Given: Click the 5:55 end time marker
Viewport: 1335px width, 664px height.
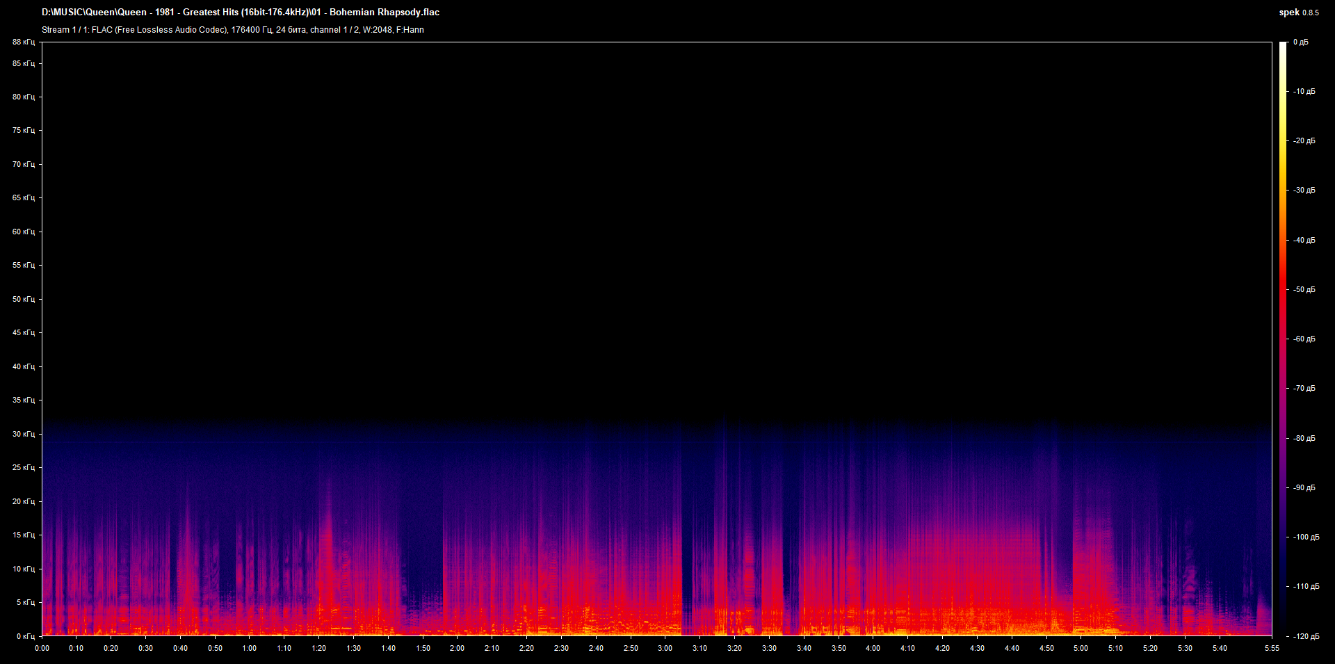Looking at the screenshot, I should pos(1272,649).
